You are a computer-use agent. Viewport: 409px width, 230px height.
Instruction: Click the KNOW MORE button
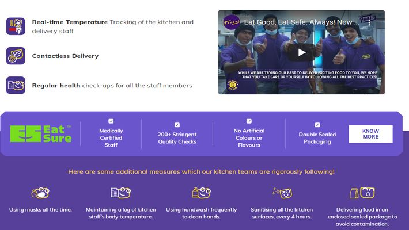[370, 134]
